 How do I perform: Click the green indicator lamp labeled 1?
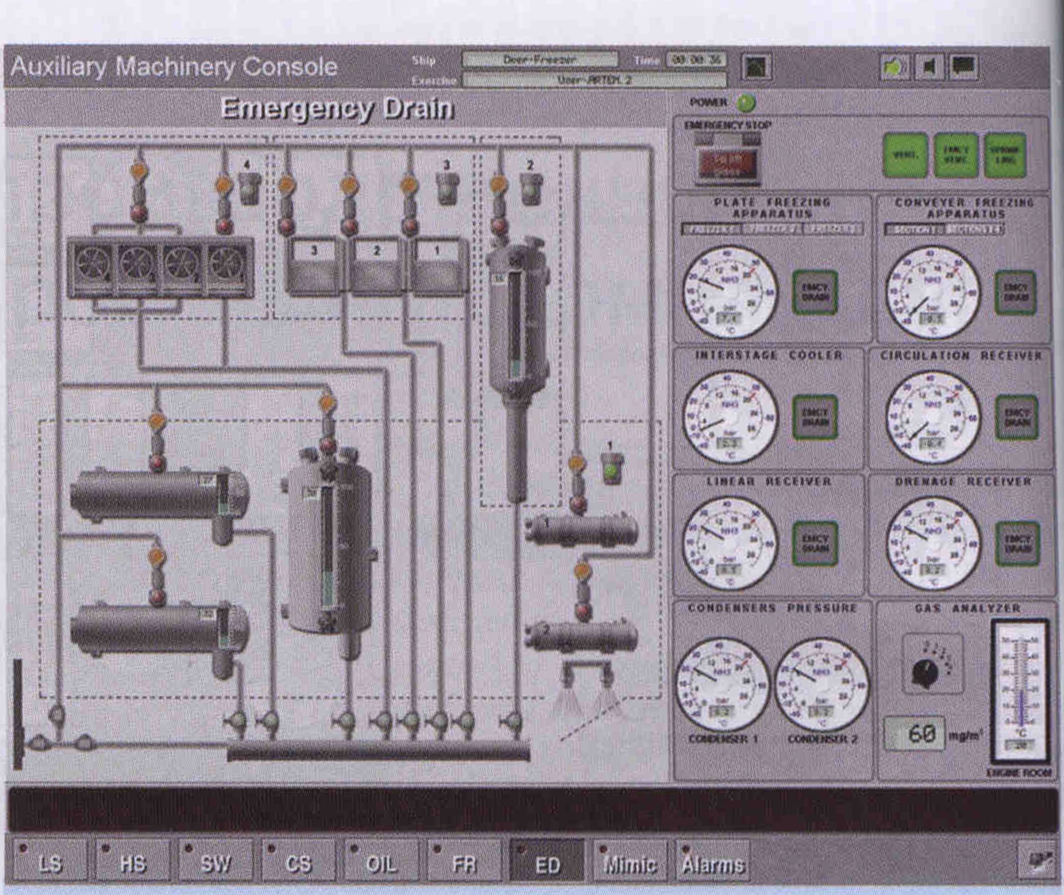(611, 470)
